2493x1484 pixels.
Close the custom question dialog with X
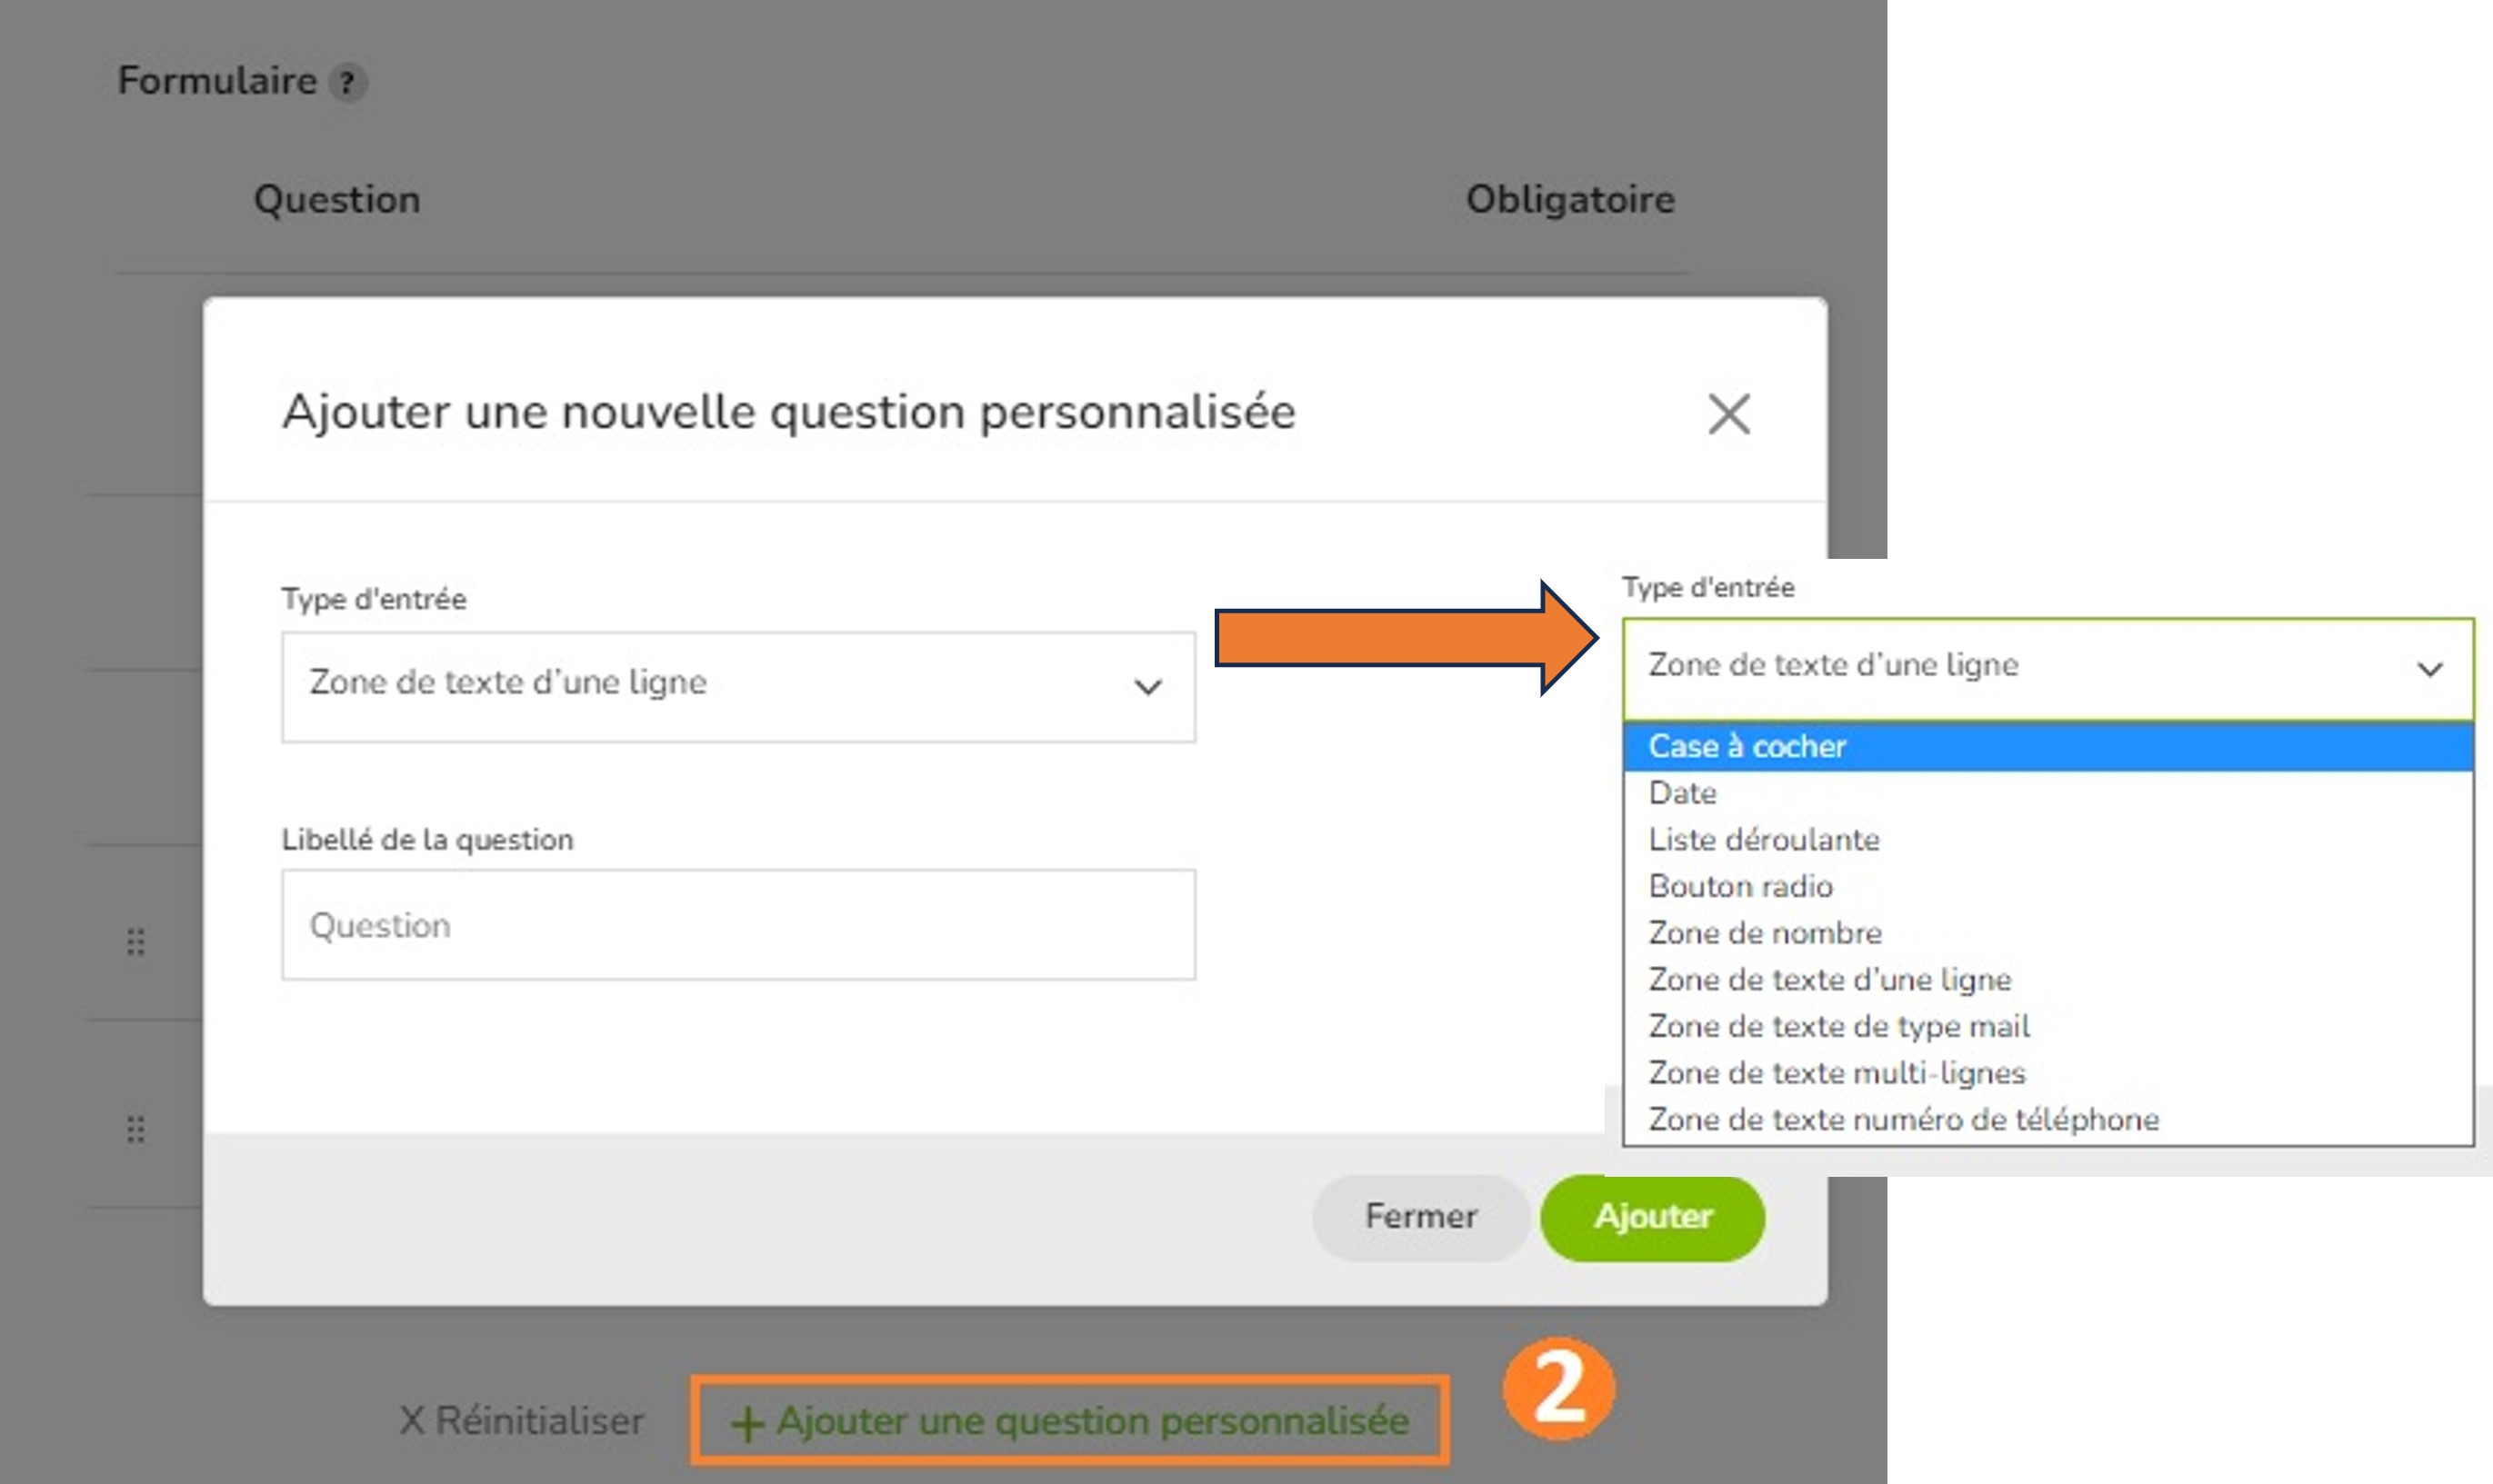[x=1728, y=414]
